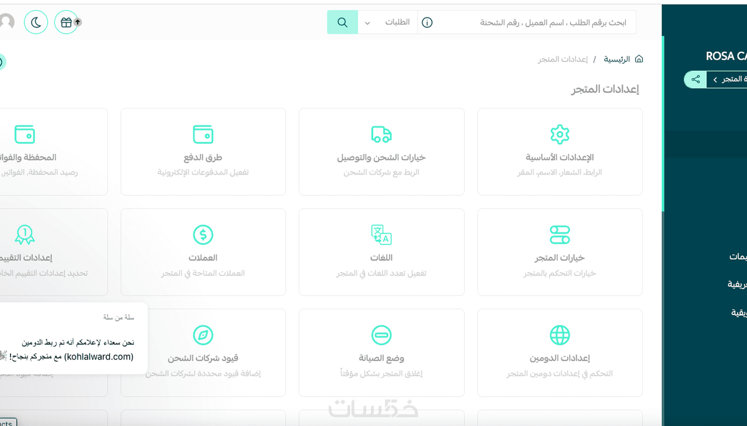Click the dollar coin icon for العملات

click(203, 235)
